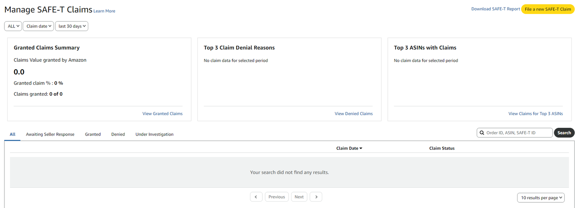
Task: Change the 10 results per page selector
Action: point(541,198)
